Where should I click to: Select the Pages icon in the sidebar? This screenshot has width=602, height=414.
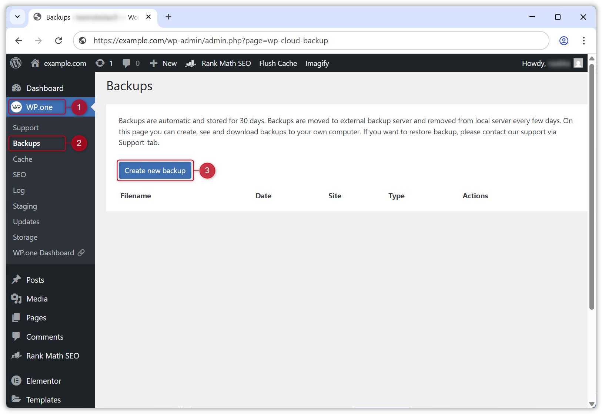pyautogui.click(x=16, y=317)
